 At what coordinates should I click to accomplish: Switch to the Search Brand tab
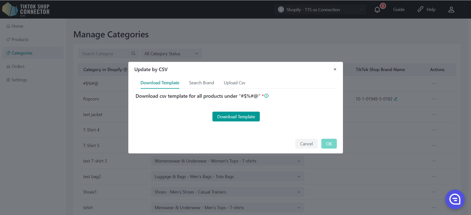tap(201, 83)
